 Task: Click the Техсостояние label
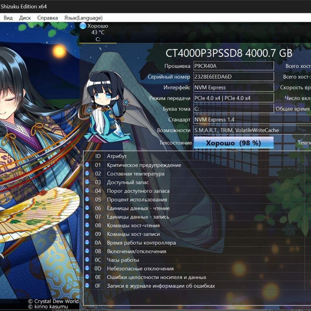[x=176, y=143]
